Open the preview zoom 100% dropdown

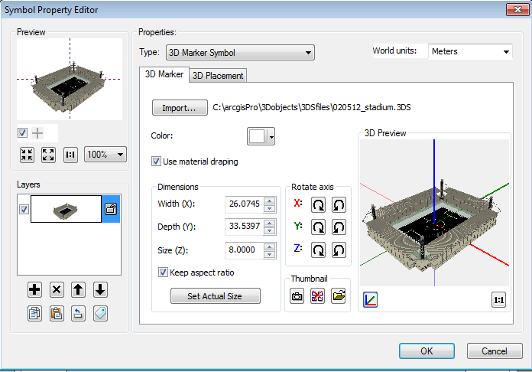click(105, 154)
